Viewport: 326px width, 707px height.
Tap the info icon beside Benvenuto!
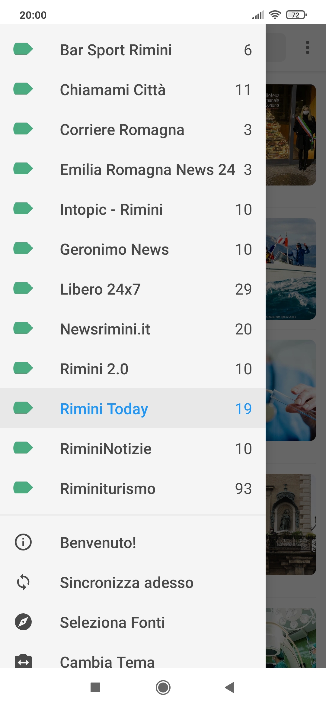[x=23, y=542]
